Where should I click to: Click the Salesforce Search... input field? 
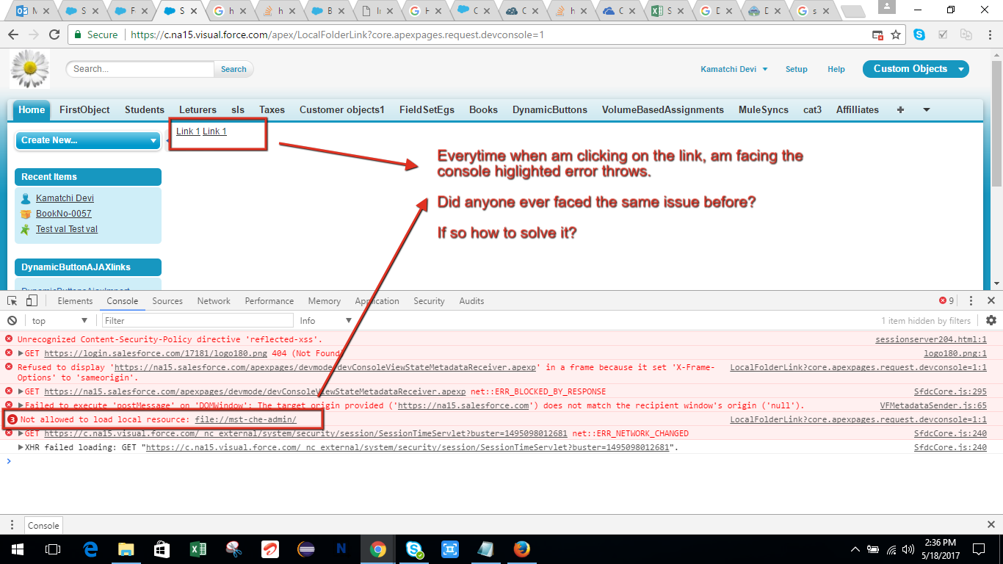tap(140, 69)
